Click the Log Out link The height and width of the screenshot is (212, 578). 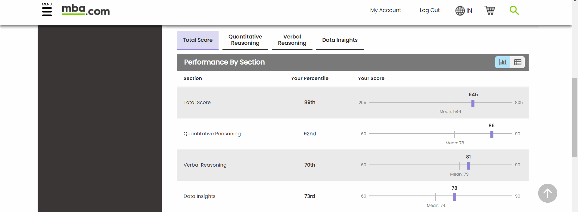coord(430,10)
